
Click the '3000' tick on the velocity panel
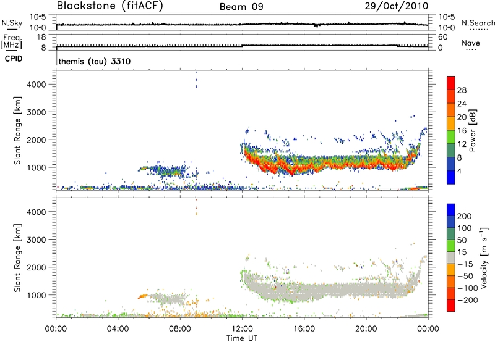tap(37, 240)
